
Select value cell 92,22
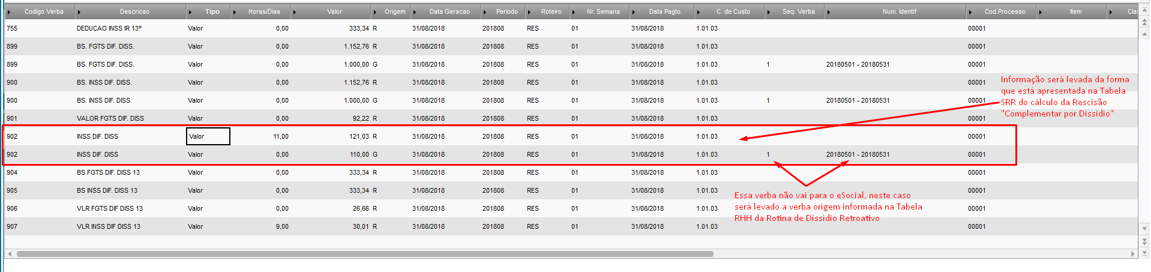click(361, 118)
